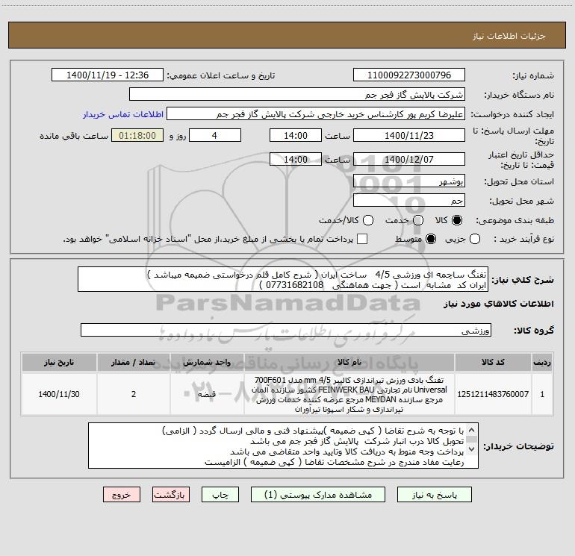Click need number field 1100092273000796

tap(409, 75)
